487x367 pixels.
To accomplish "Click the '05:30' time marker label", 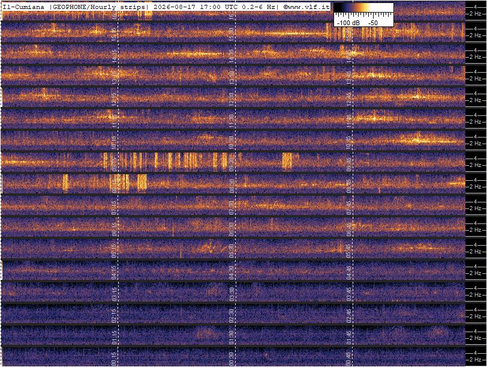I will tap(232, 250).
